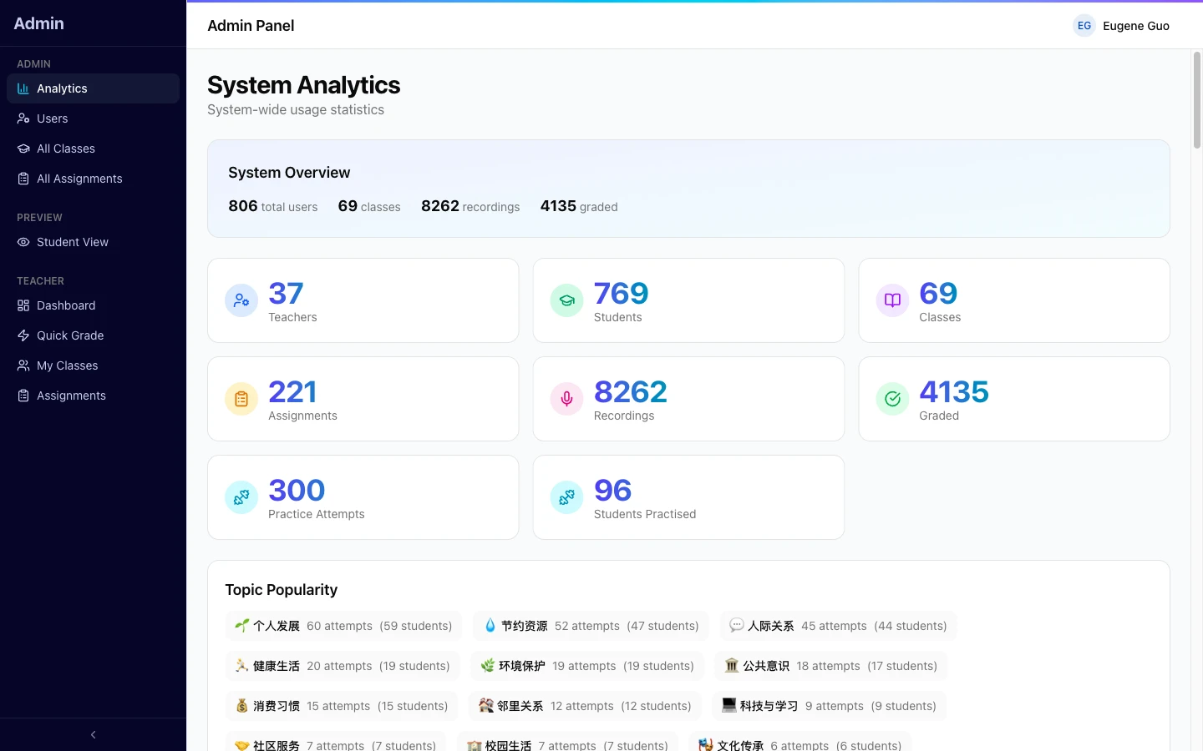
Task: Open the Eugene Guo account menu
Action: point(1121,26)
